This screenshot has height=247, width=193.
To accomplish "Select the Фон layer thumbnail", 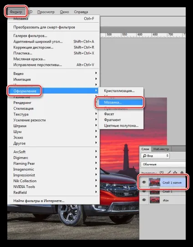I will pos(155,200).
